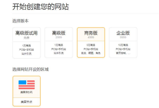Select the 商务版 4999 plan card

point(91,42)
